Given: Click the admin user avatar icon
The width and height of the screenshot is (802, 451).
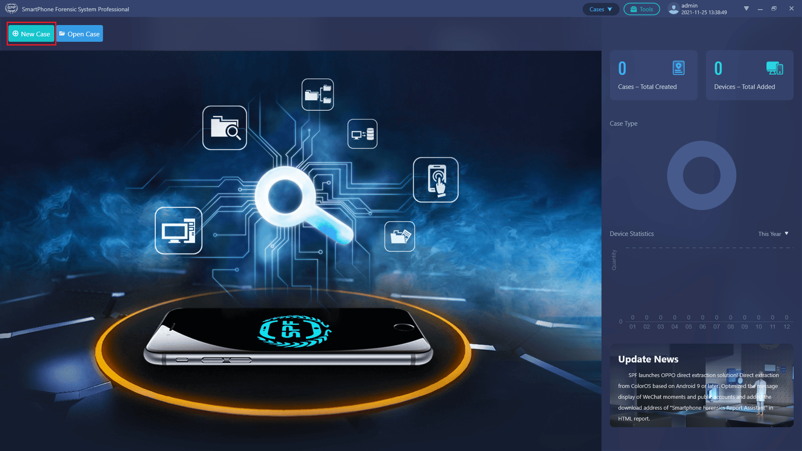Looking at the screenshot, I should (x=673, y=9).
